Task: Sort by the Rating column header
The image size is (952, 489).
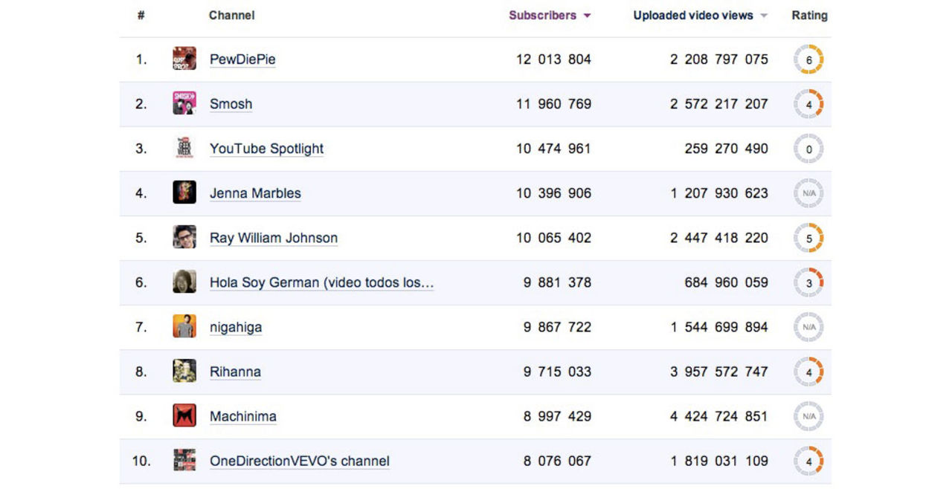Action: [809, 16]
